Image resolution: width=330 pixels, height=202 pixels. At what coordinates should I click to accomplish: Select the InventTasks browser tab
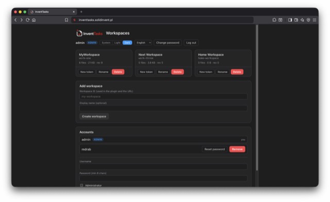click(x=52, y=12)
